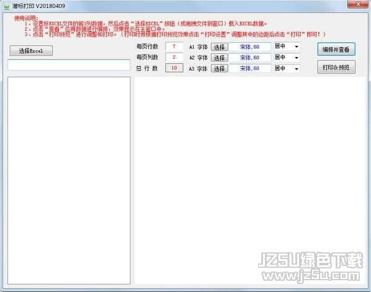371x292 pixels.
Task: Click the 每页列数 label
Action: click(x=147, y=57)
